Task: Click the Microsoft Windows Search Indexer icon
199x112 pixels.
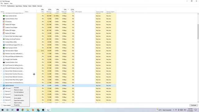Action: tap(4, 68)
